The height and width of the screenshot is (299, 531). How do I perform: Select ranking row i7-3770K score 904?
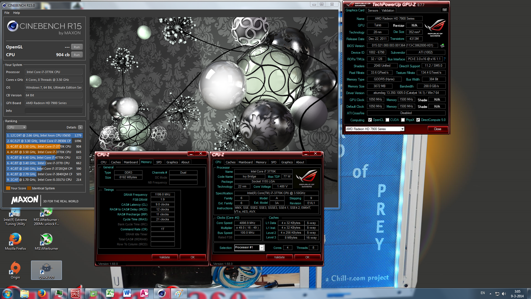(44, 146)
